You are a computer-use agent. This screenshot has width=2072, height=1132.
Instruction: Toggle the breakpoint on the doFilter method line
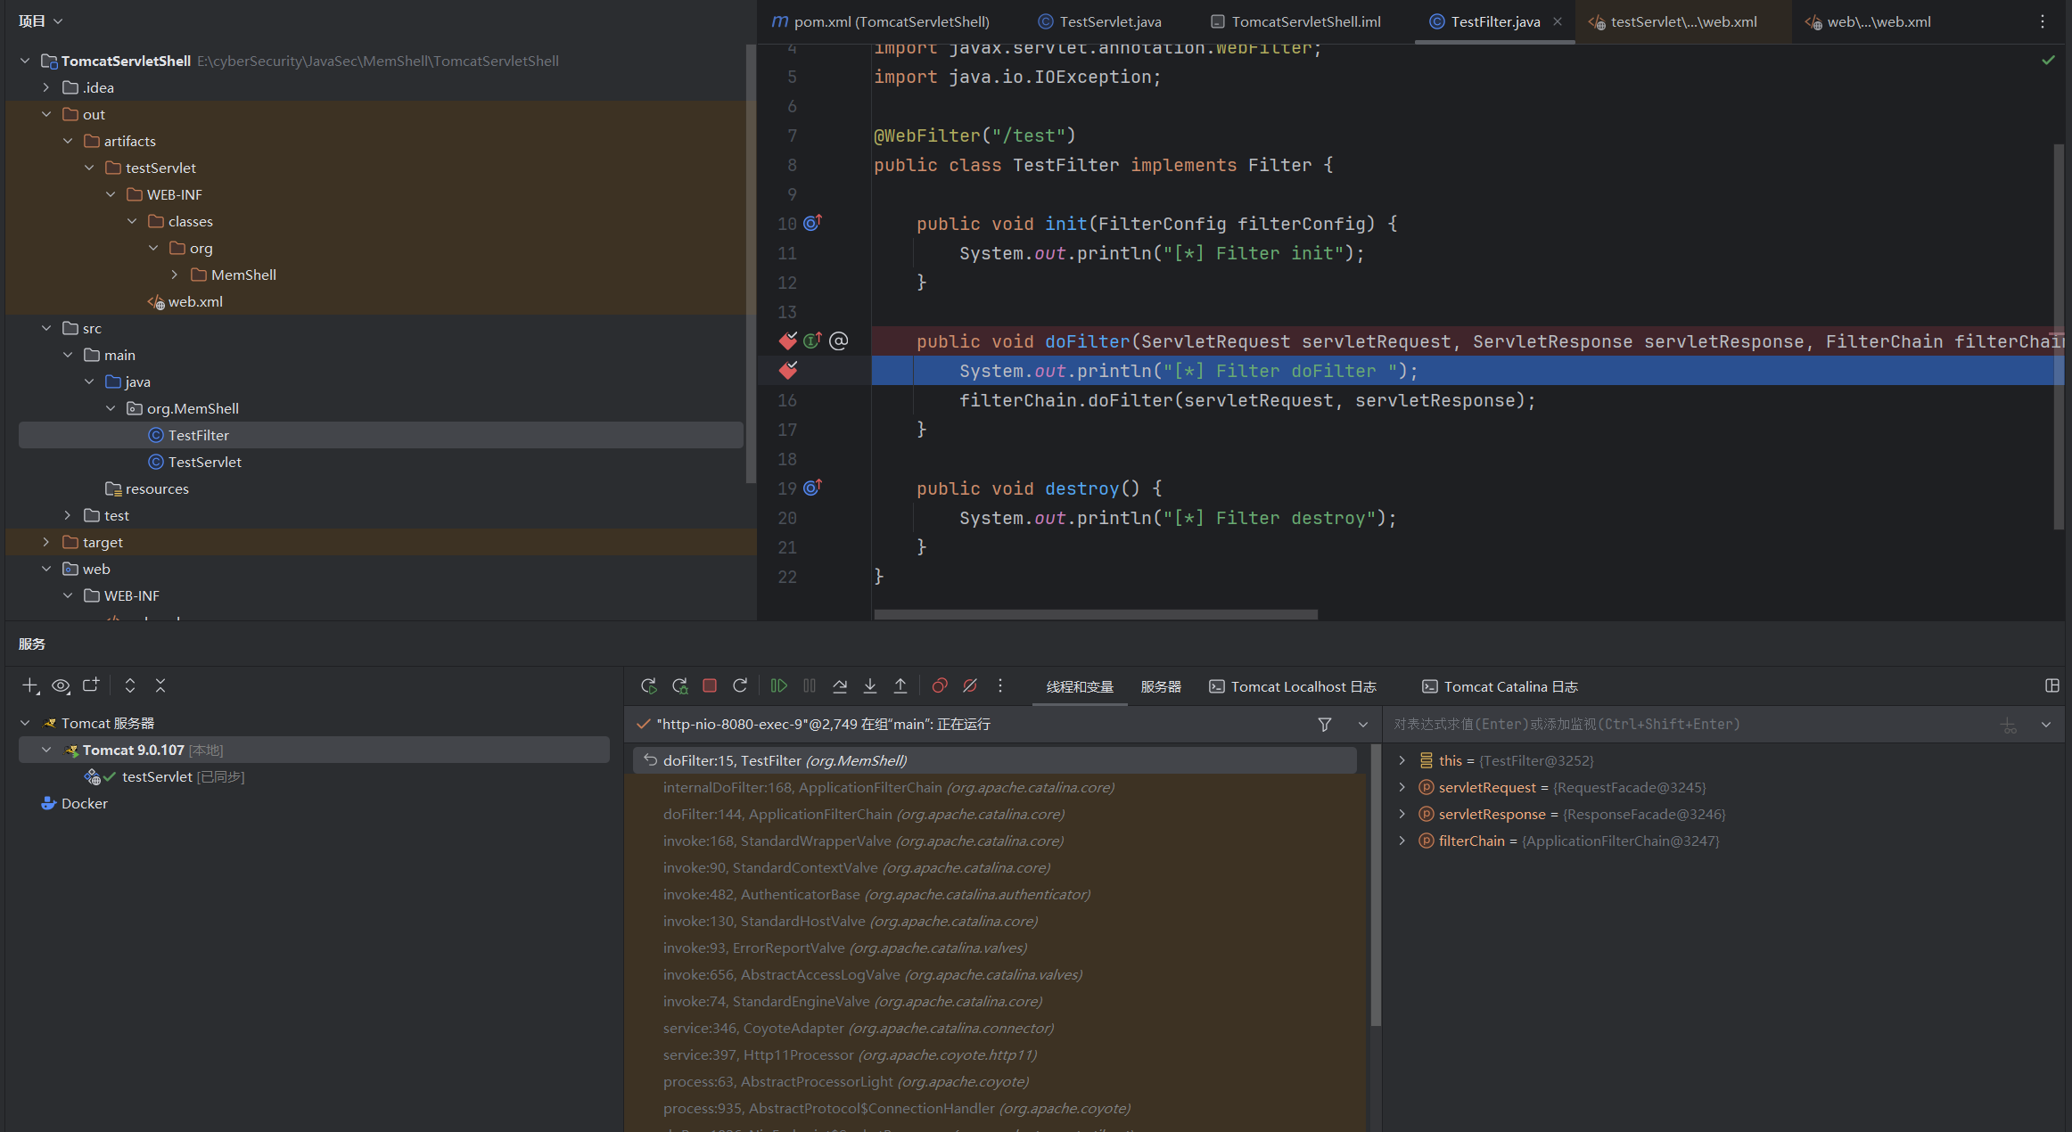tap(788, 341)
